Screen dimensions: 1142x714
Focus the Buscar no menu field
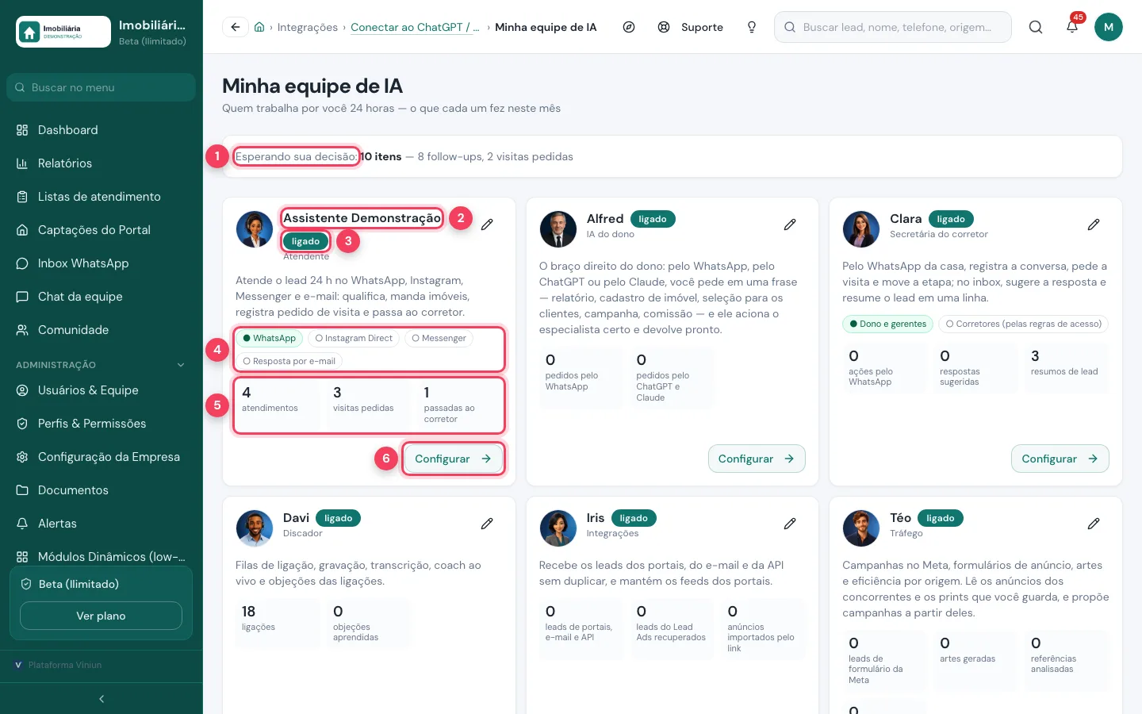tap(101, 87)
